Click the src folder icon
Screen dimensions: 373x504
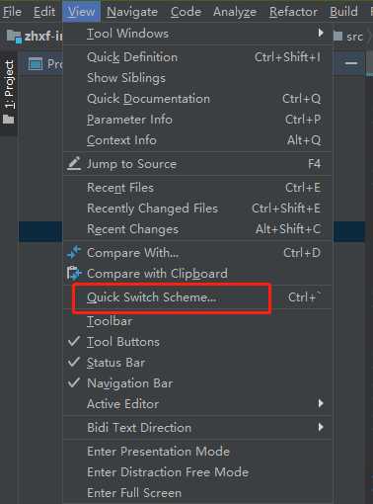coord(337,36)
